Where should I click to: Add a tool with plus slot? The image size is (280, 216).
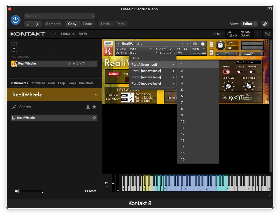(14, 48)
